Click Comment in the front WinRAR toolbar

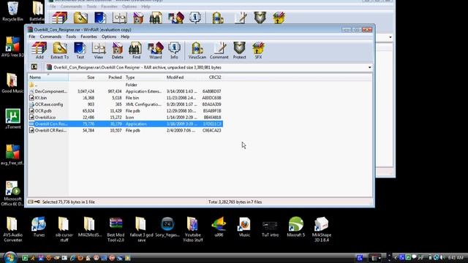point(219,50)
